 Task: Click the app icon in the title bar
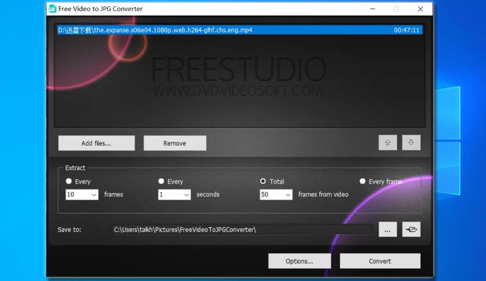[52, 9]
